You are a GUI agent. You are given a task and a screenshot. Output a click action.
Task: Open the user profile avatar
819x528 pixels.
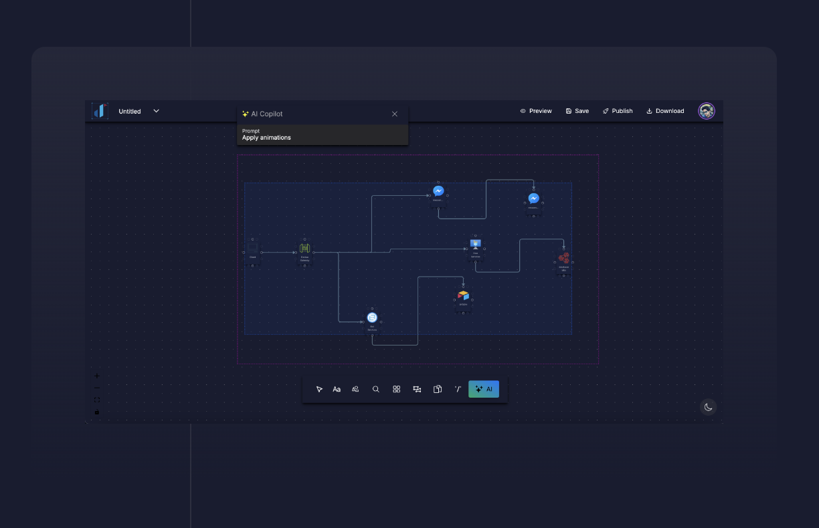707,111
